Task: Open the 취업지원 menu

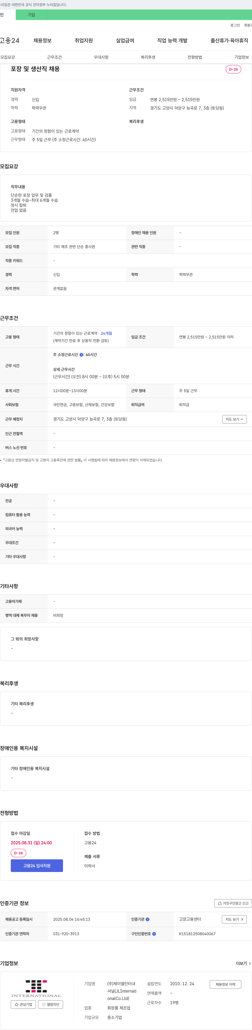Action: tap(84, 40)
